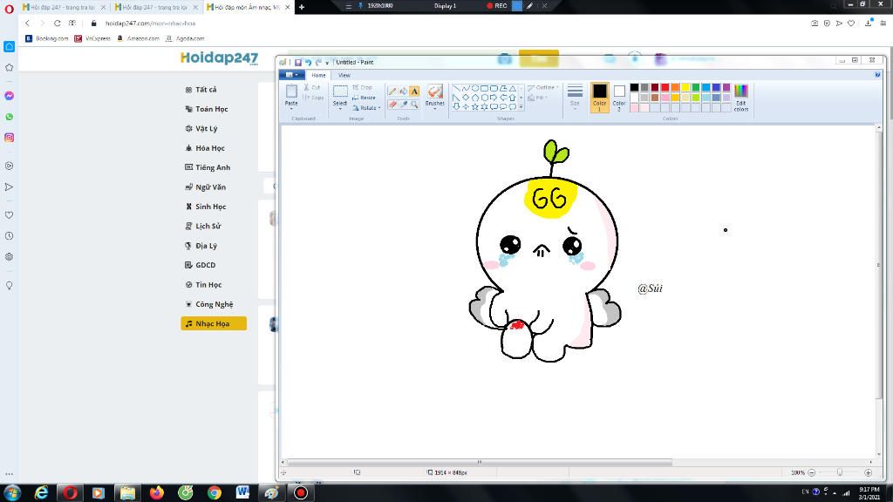Zoom out with the minus button
Screen dimensions: 893x502
point(812,472)
